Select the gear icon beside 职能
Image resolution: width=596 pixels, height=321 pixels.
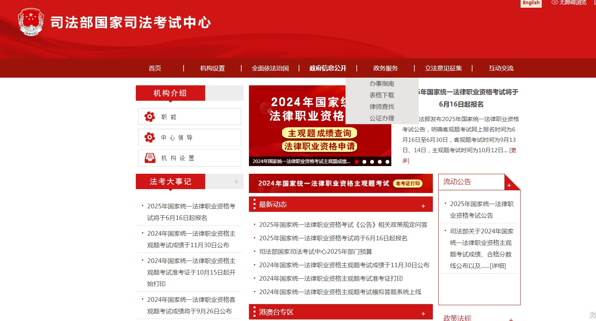point(150,116)
